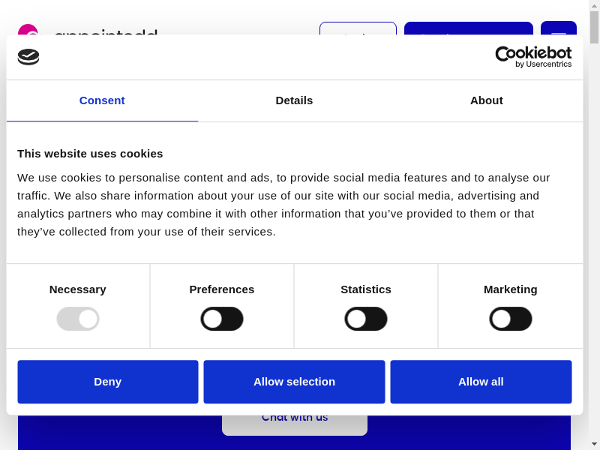Screen dimensions: 600x450
Task: Enable the Preferences cookies toggle
Action: (222, 319)
